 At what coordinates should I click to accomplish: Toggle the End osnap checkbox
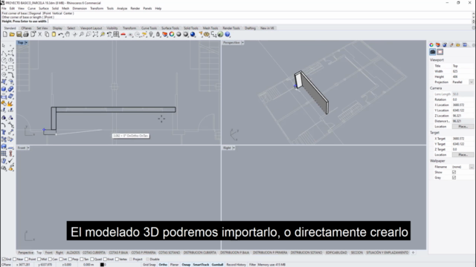[x=4, y=259]
